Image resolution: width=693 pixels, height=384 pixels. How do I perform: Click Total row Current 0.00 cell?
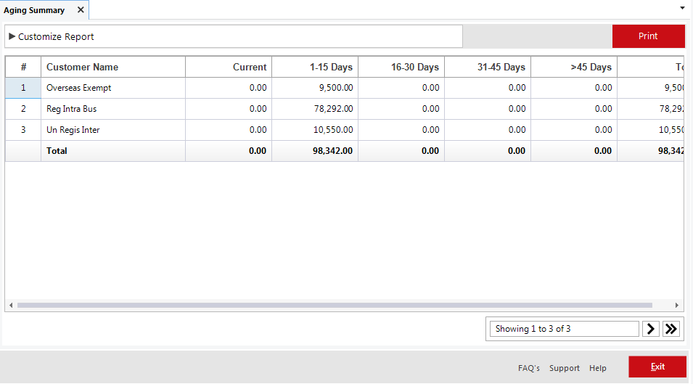tap(229, 151)
